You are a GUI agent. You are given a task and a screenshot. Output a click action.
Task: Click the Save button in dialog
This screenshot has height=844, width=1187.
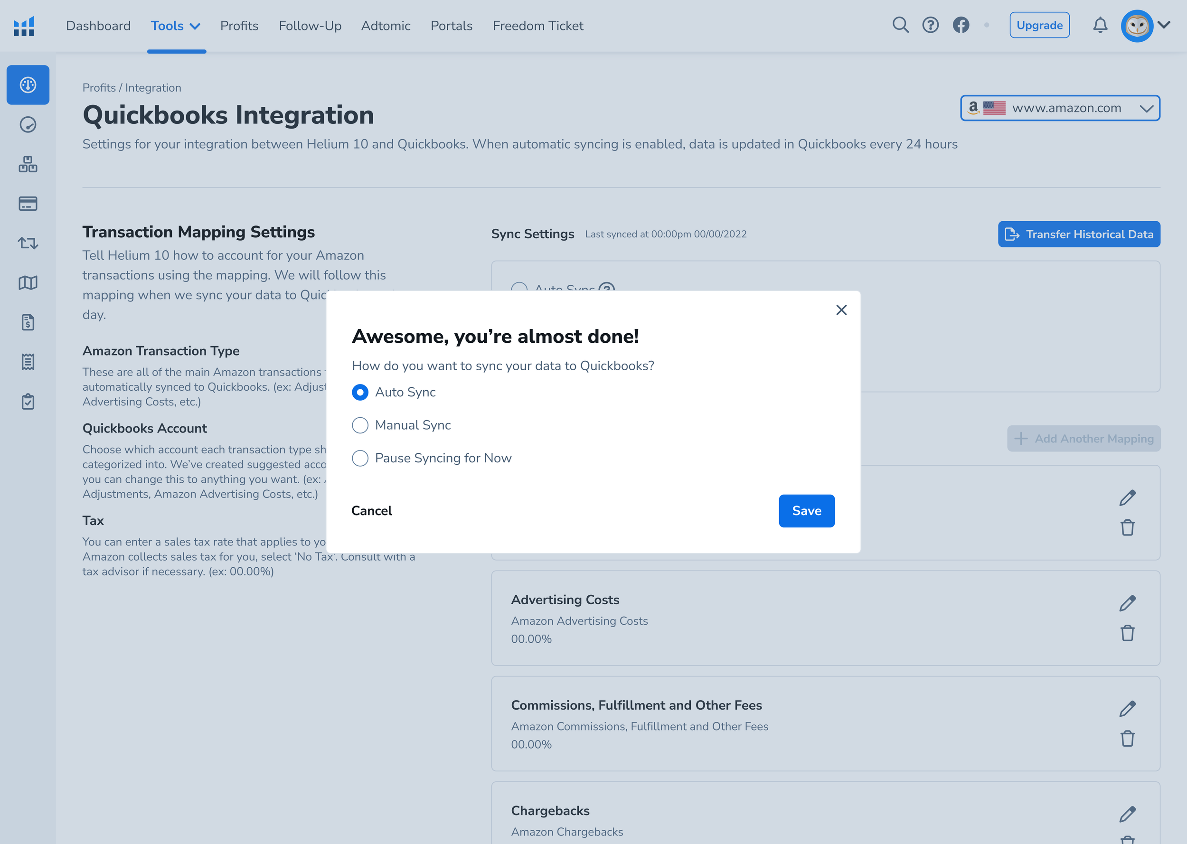pos(806,511)
